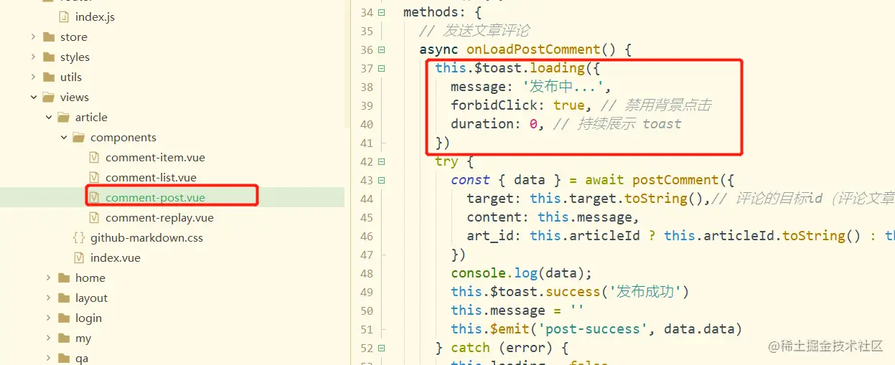Click the duration property on line 40
Viewport: 895px width, 365px height.
point(482,124)
